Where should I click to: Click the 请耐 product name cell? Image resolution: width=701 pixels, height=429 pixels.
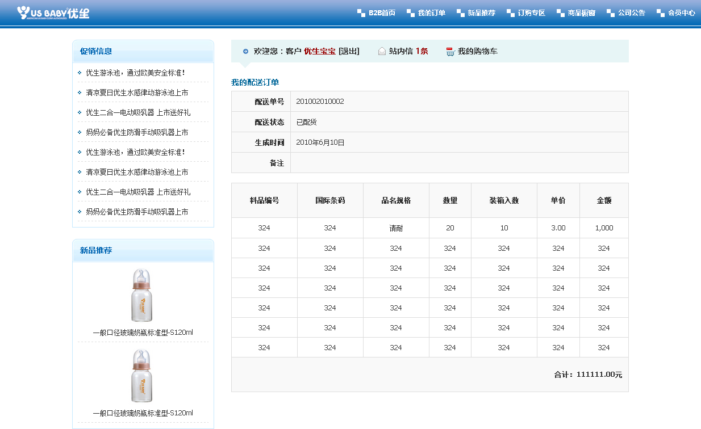pos(396,228)
